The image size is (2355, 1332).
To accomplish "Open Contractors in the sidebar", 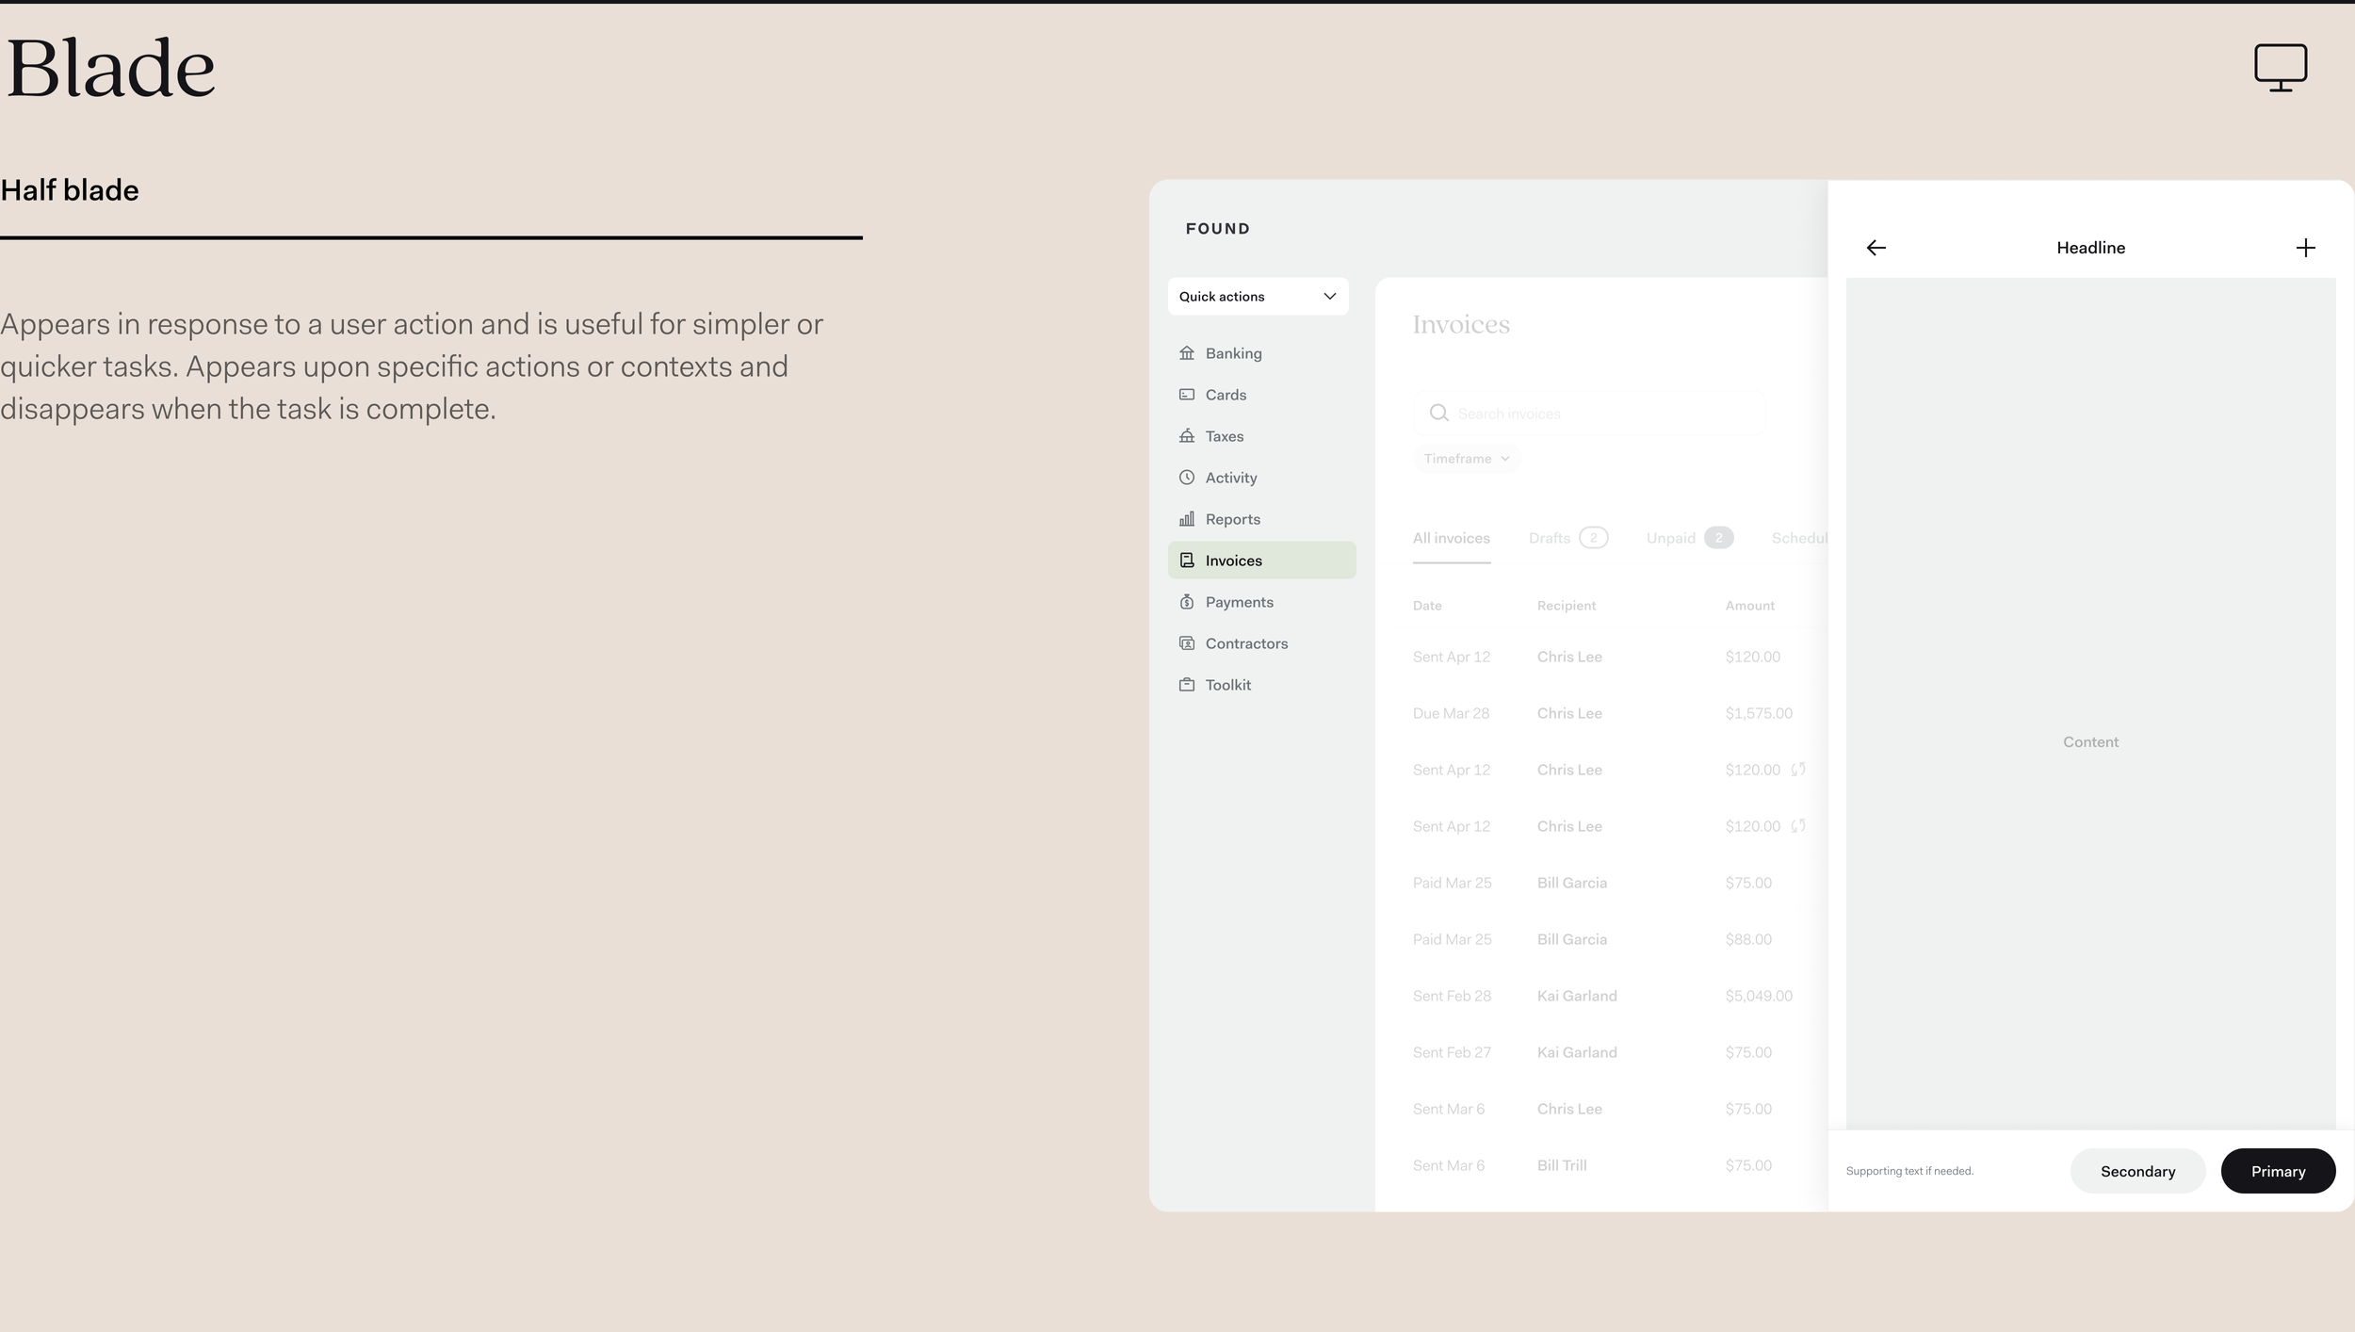I will click(x=1245, y=643).
